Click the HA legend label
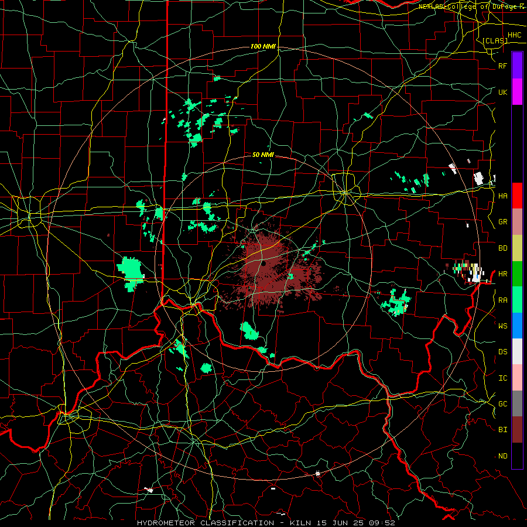Image resolution: width=527 pixels, height=527 pixels. (502, 196)
